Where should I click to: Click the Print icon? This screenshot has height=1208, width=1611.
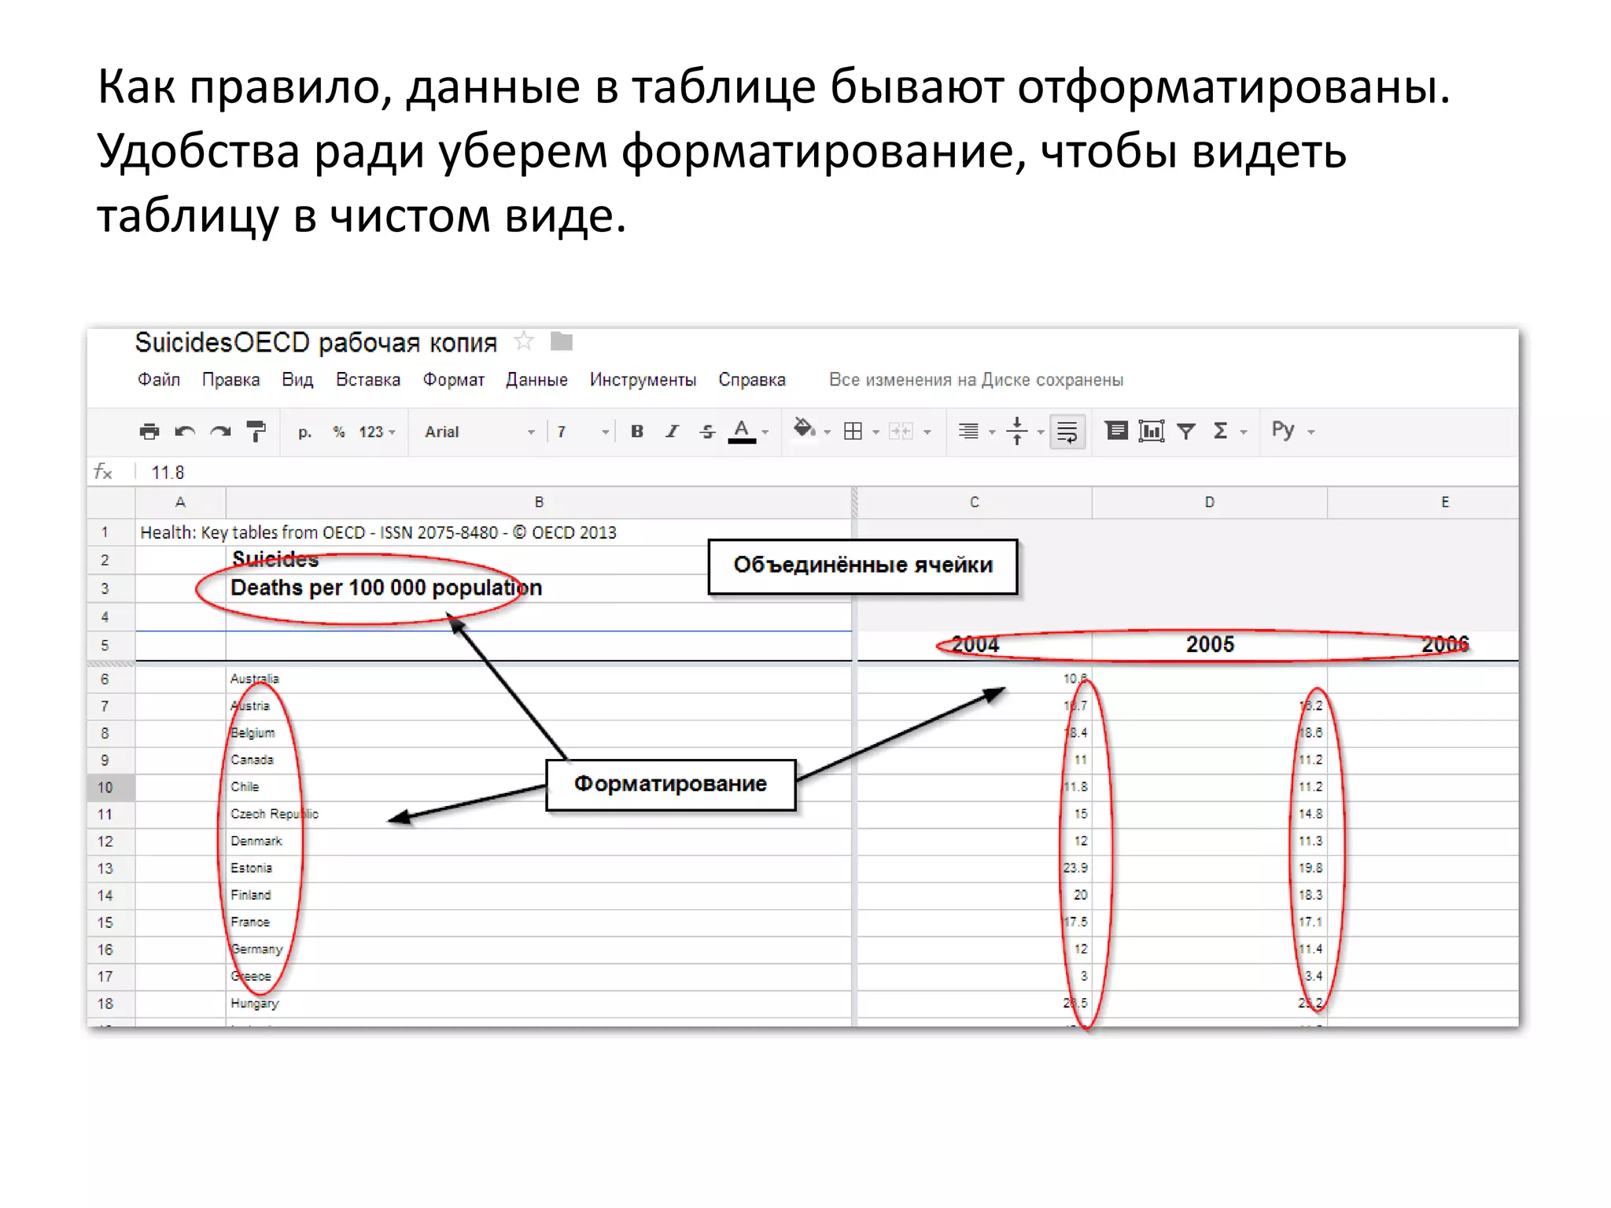pos(149,431)
